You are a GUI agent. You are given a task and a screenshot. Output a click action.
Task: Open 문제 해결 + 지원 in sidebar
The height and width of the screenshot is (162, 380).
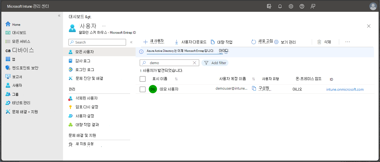(x=22, y=112)
